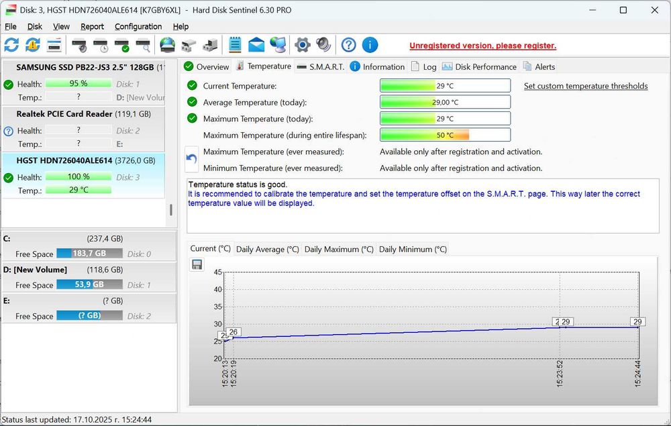Click the notepad report toolbar icon
The image size is (671, 426).
click(235, 45)
